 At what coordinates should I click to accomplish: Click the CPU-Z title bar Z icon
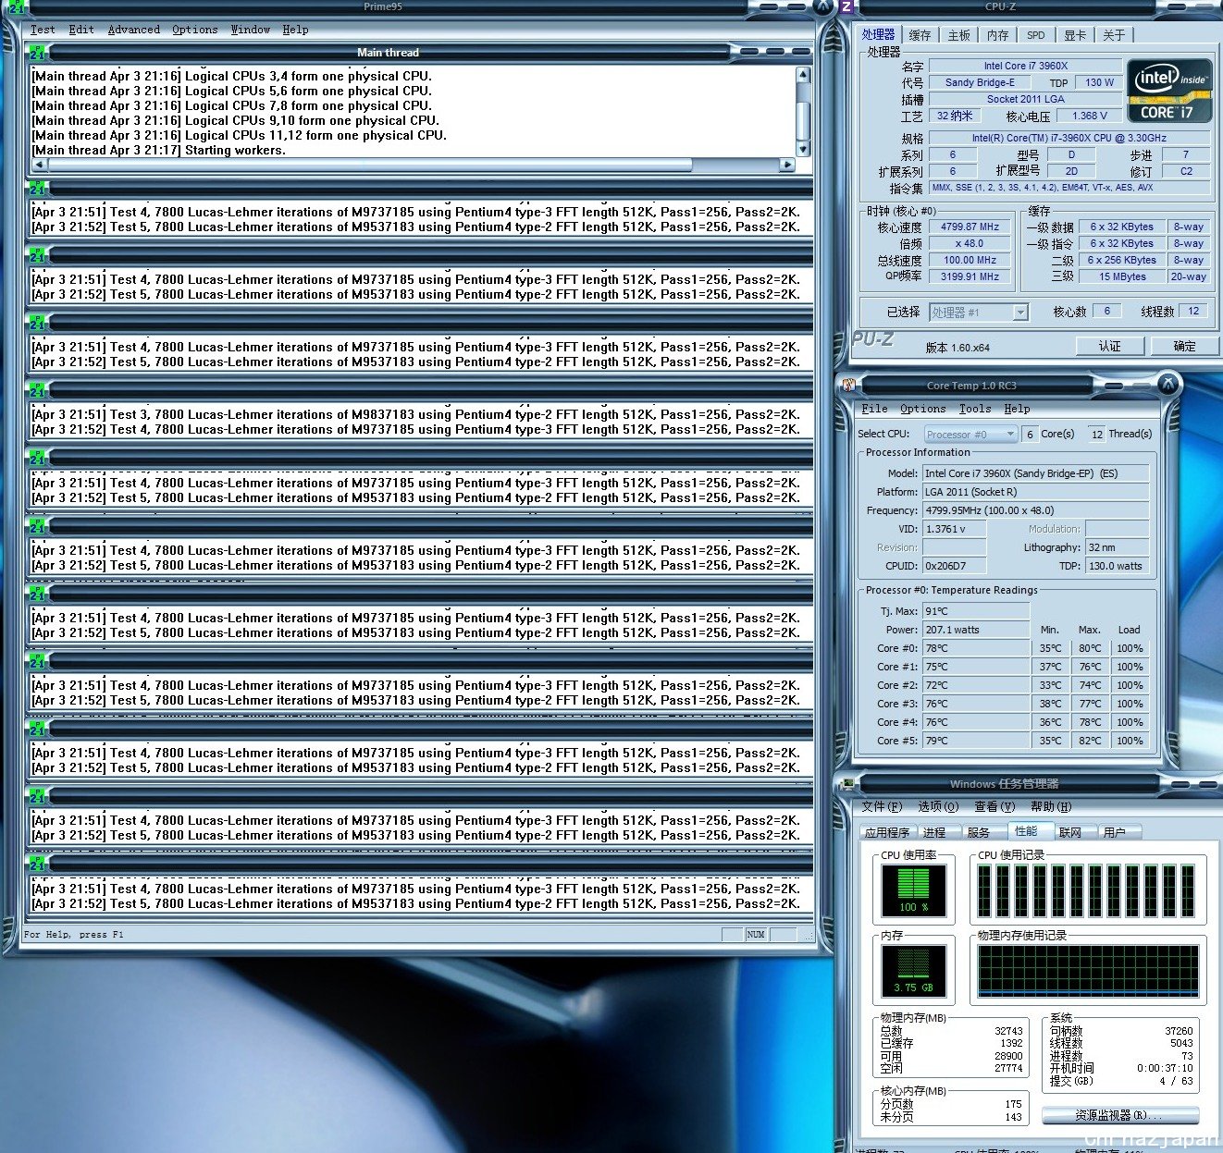click(846, 7)
